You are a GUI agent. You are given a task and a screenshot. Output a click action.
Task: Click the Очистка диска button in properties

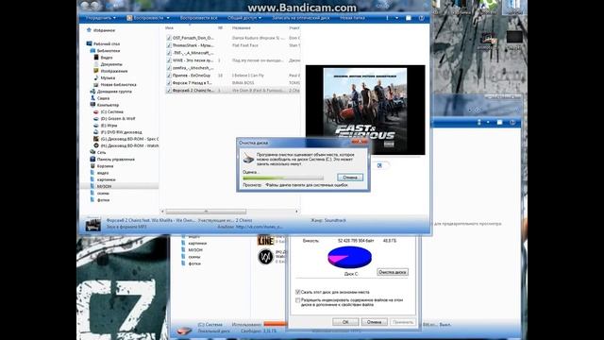(393, 272)
